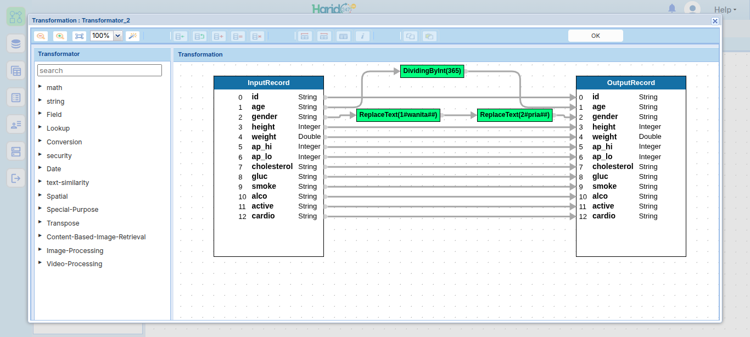Open the table grid sidebar icon

[x=16, y=70]
